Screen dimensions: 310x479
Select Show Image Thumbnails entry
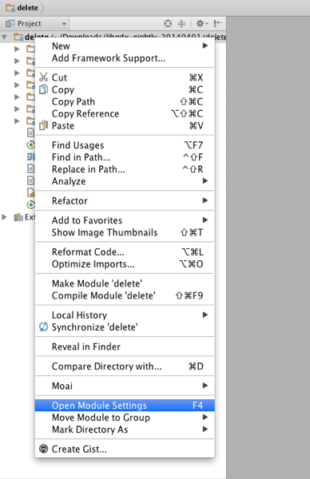click(x=125, y=232)
